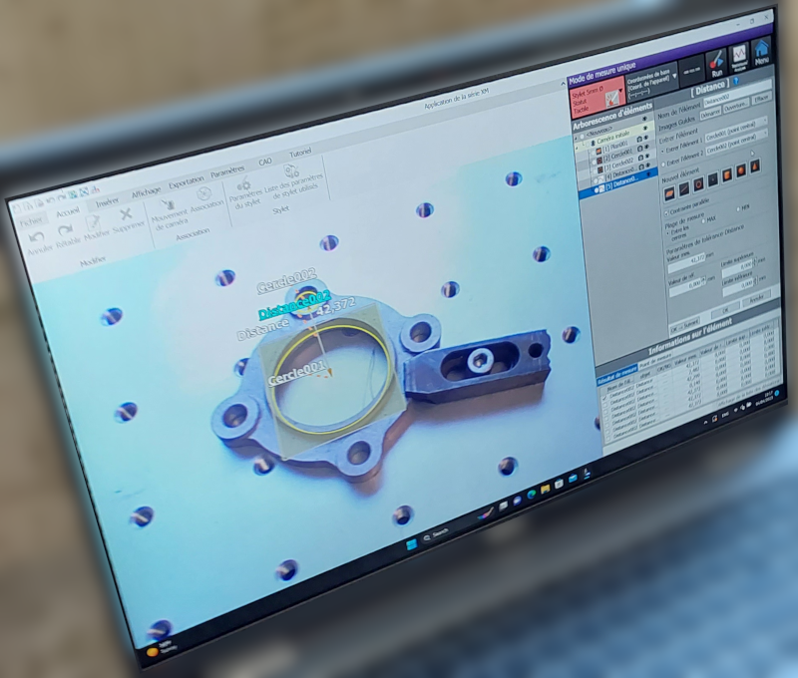The width and height of the screenshot is (798, 678).
Task: Click the stylus probe status icon
Action: 610,100
